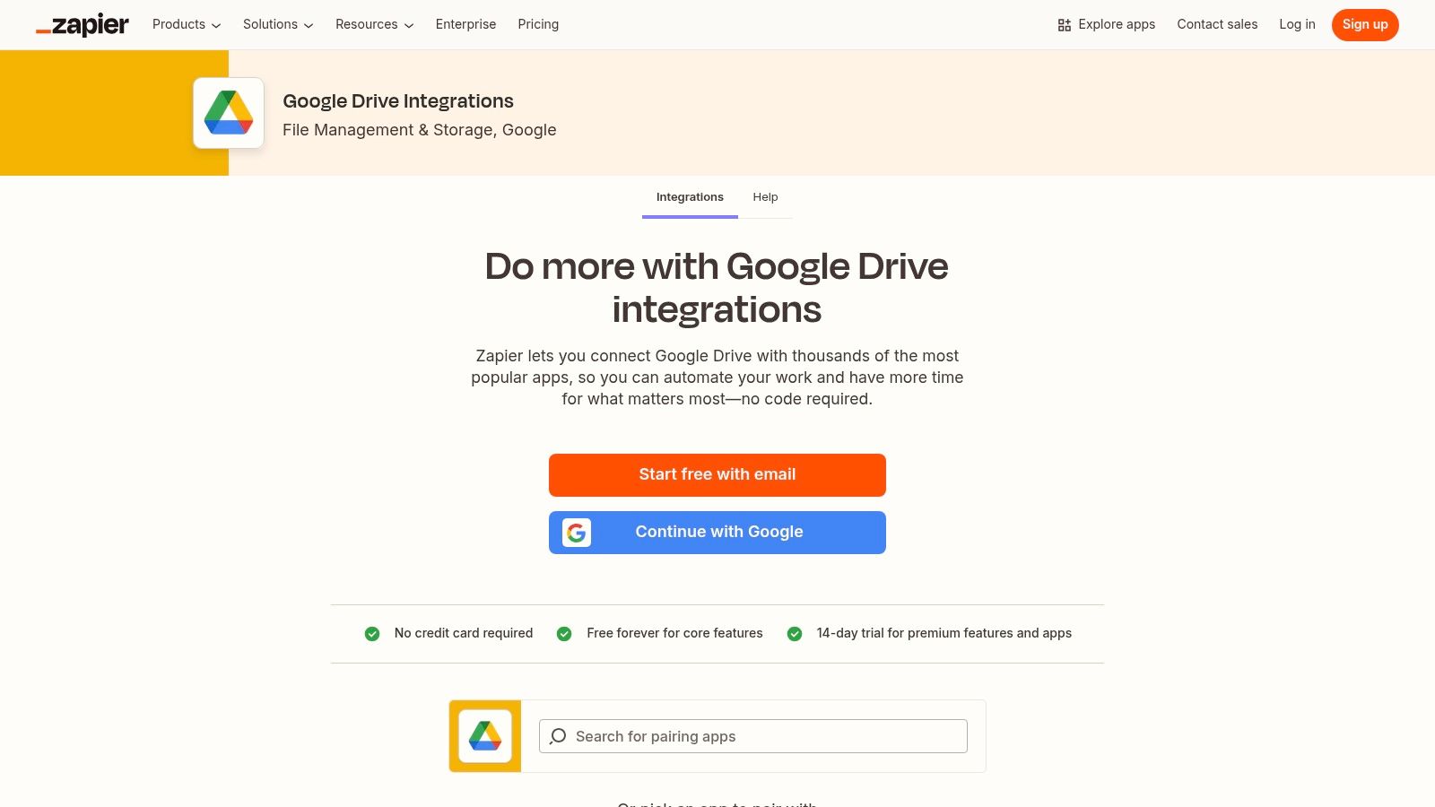Click File Management & Storage, Google text

tap(420, 130)
